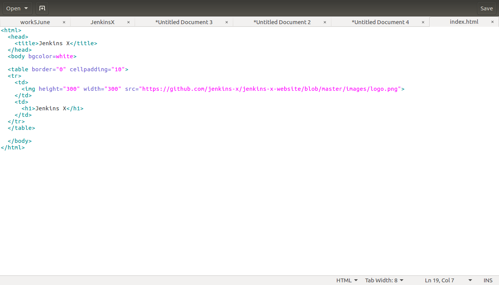This screenshot has width=499, height=285.
Task: Click the closing </head> tag
Action: 20,50
